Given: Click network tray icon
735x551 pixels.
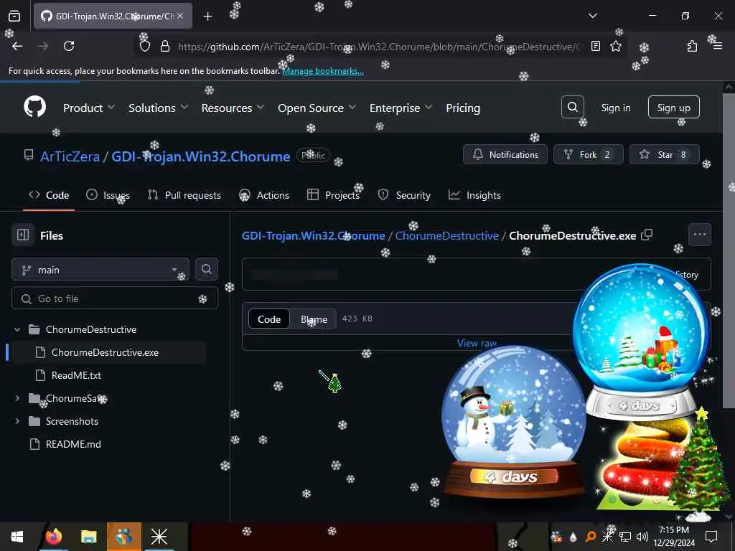Looking at the screenshot, I should (625, 537).
